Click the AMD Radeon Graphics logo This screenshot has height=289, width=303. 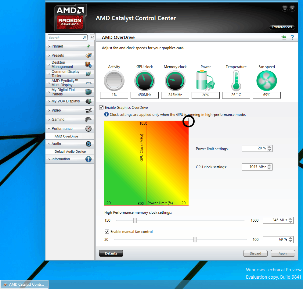pos(70,18)
